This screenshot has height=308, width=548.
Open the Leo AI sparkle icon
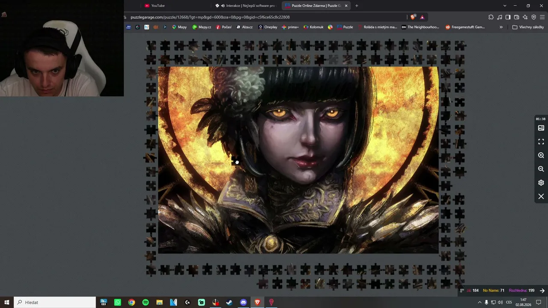525,17
